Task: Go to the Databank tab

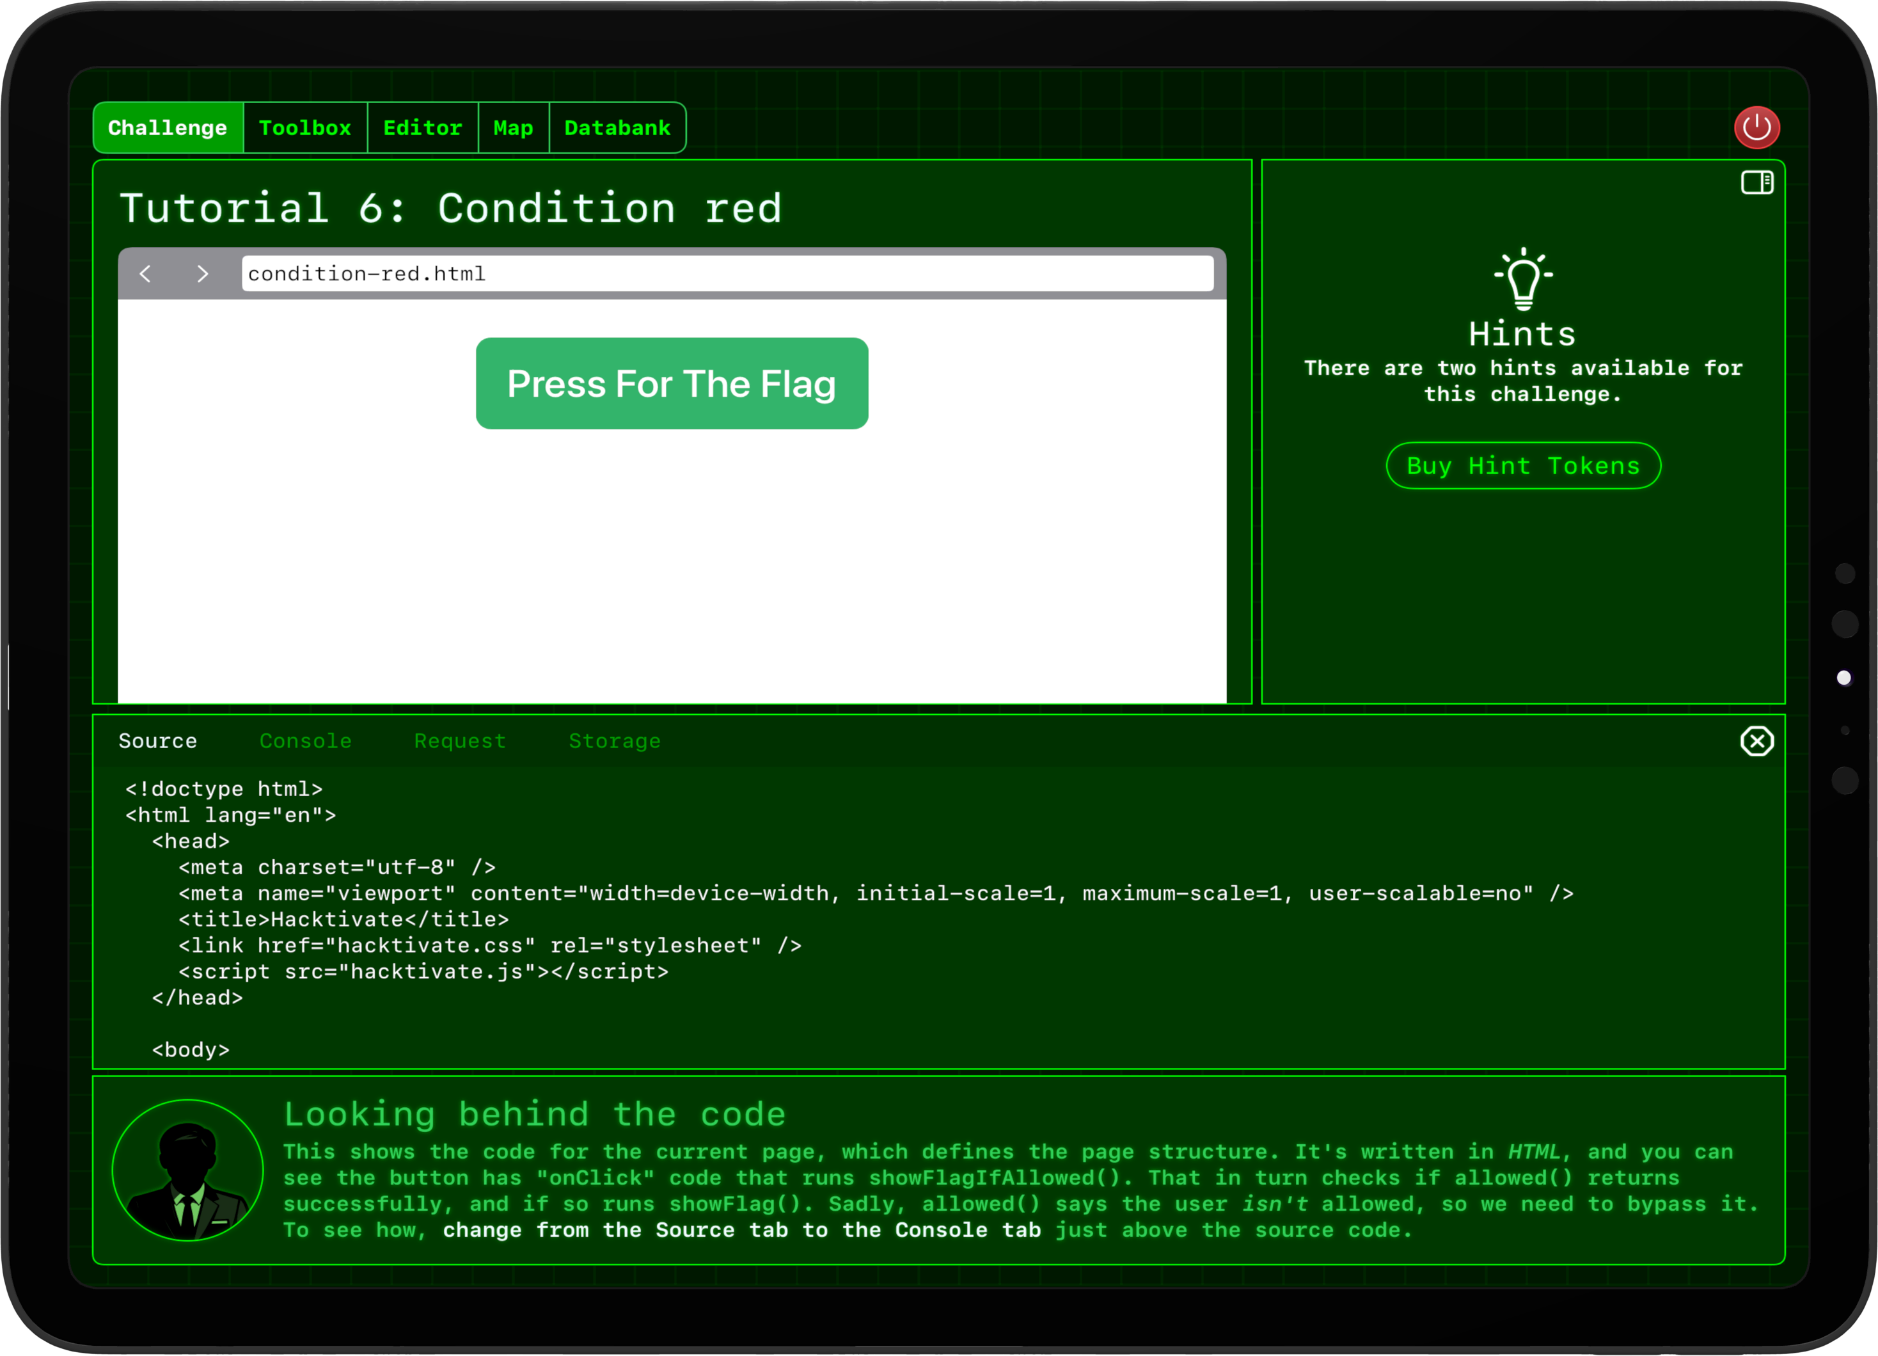Action: coord(617,127)
